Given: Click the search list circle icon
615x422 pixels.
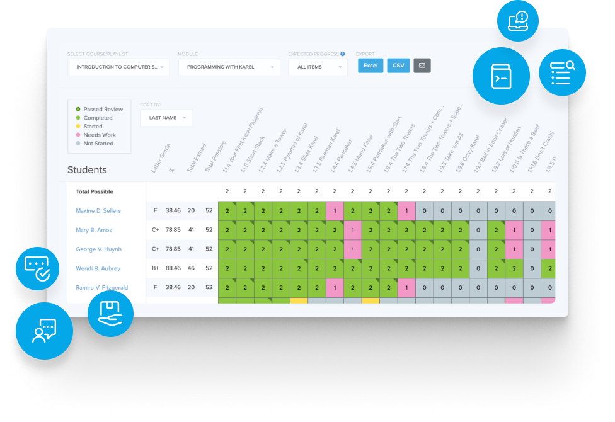Looking at the screenshot, I should coord(562,72).
